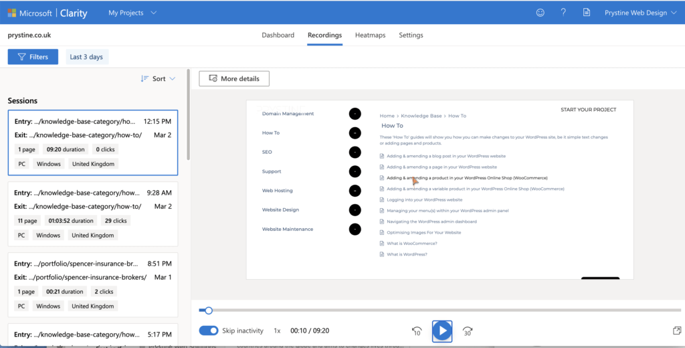Viewport: 685px width, 348px height.
Task: Click the 11 page tag
Action: point(27,221)
